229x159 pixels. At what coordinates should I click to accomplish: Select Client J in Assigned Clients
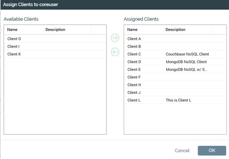tap(134, 93)
